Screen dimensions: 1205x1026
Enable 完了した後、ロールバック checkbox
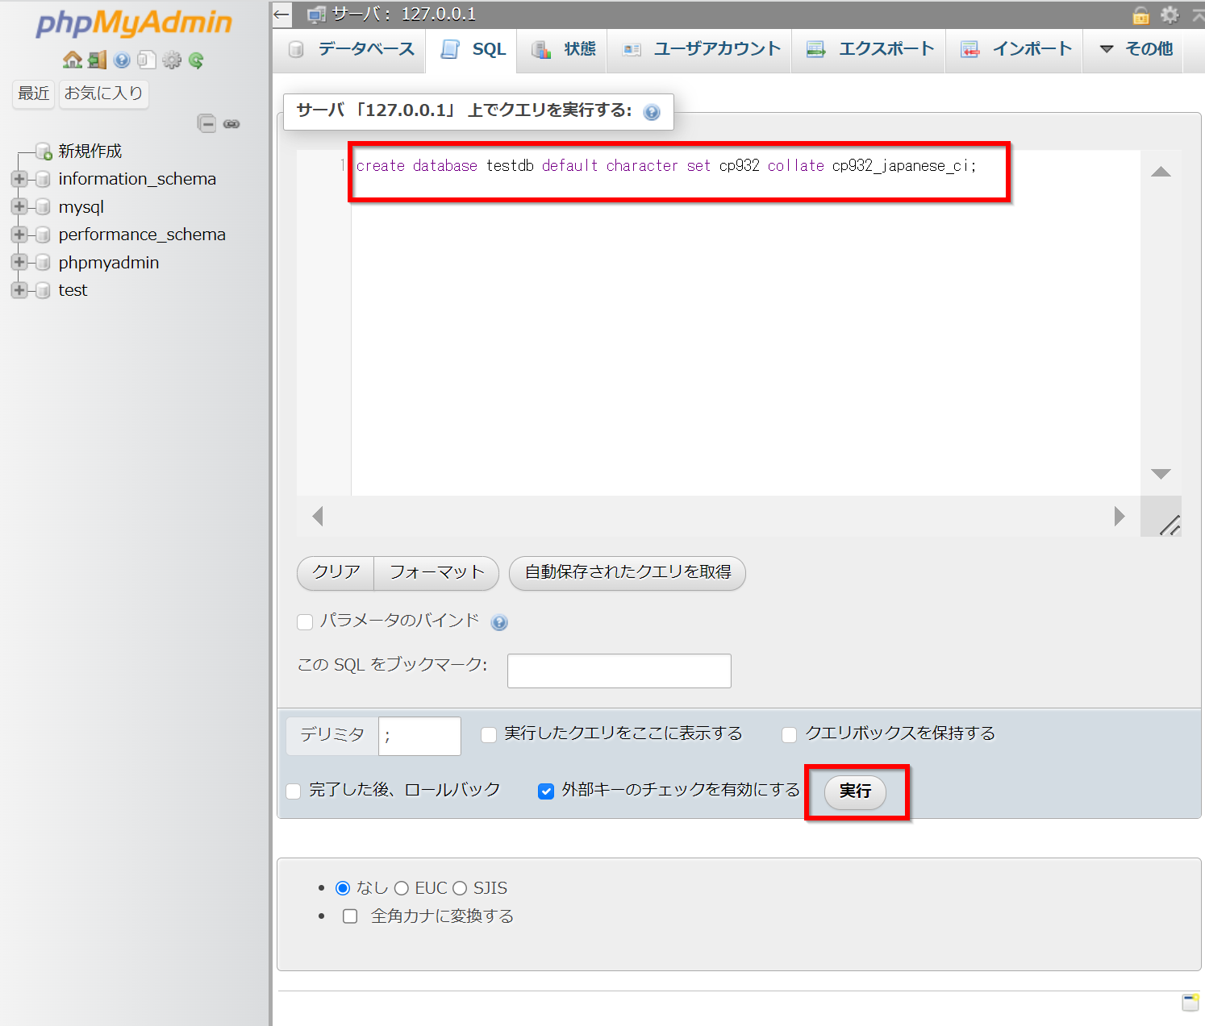(x=294, y=791)
